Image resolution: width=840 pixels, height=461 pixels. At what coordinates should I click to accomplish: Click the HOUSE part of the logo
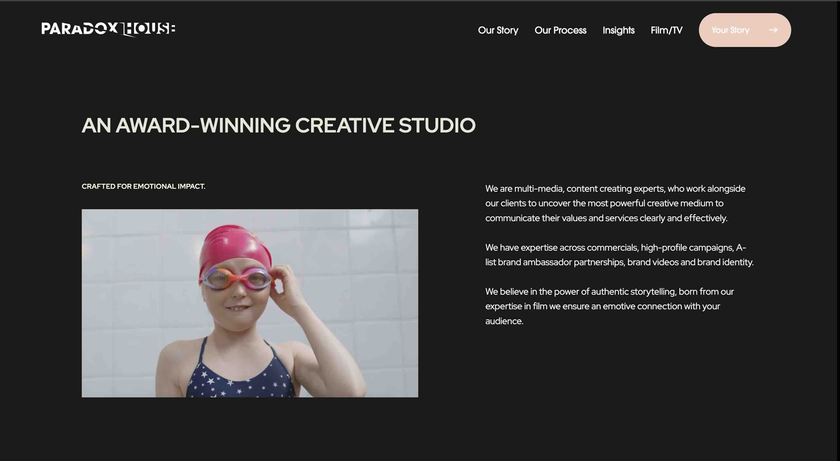point(148,29)
